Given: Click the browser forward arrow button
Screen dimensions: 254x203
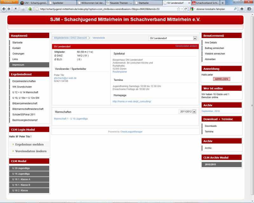Looking at the screenshot, I should [9, 9].
